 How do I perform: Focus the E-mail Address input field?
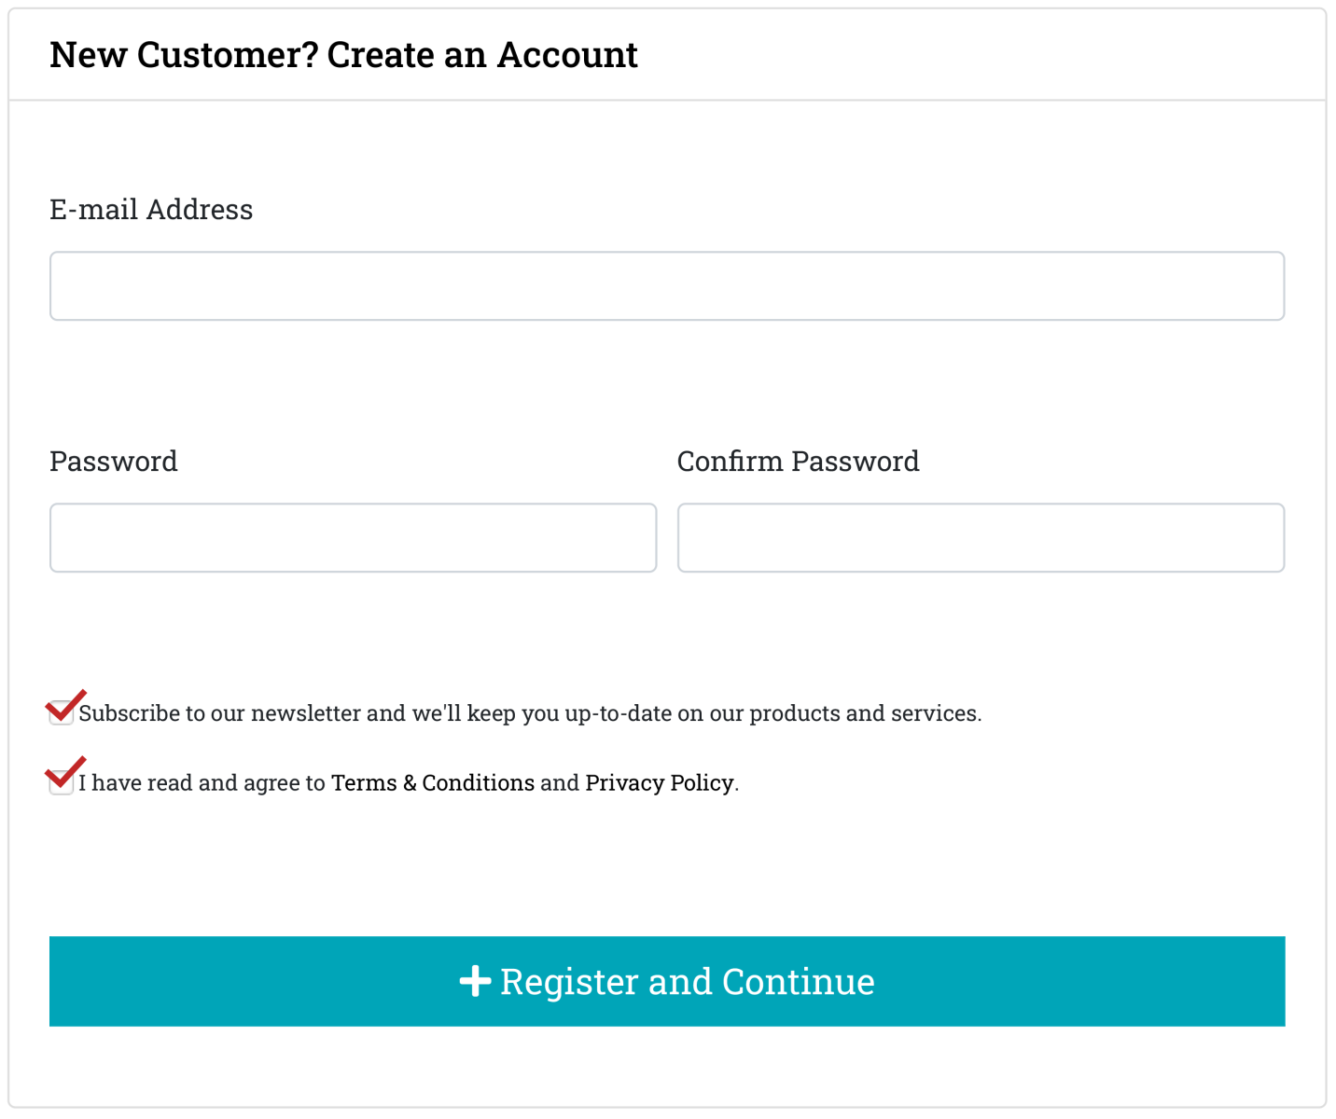(667, 286)
